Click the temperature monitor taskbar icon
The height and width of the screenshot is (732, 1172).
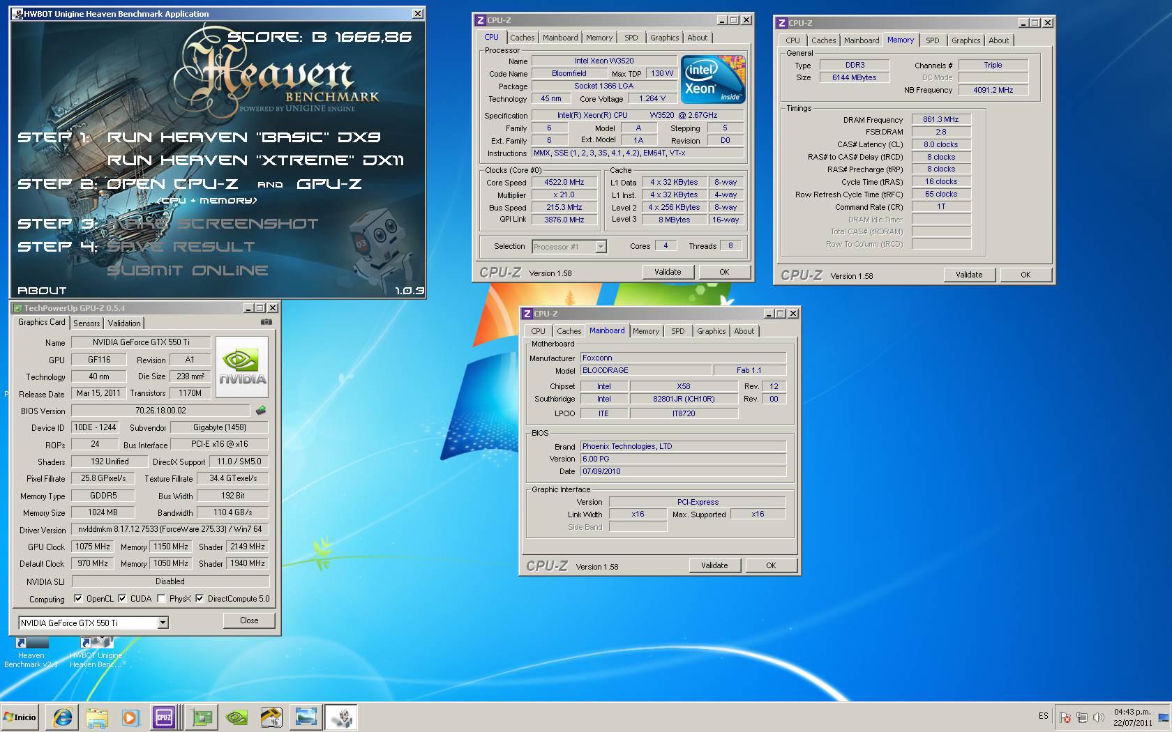[271, 717]
